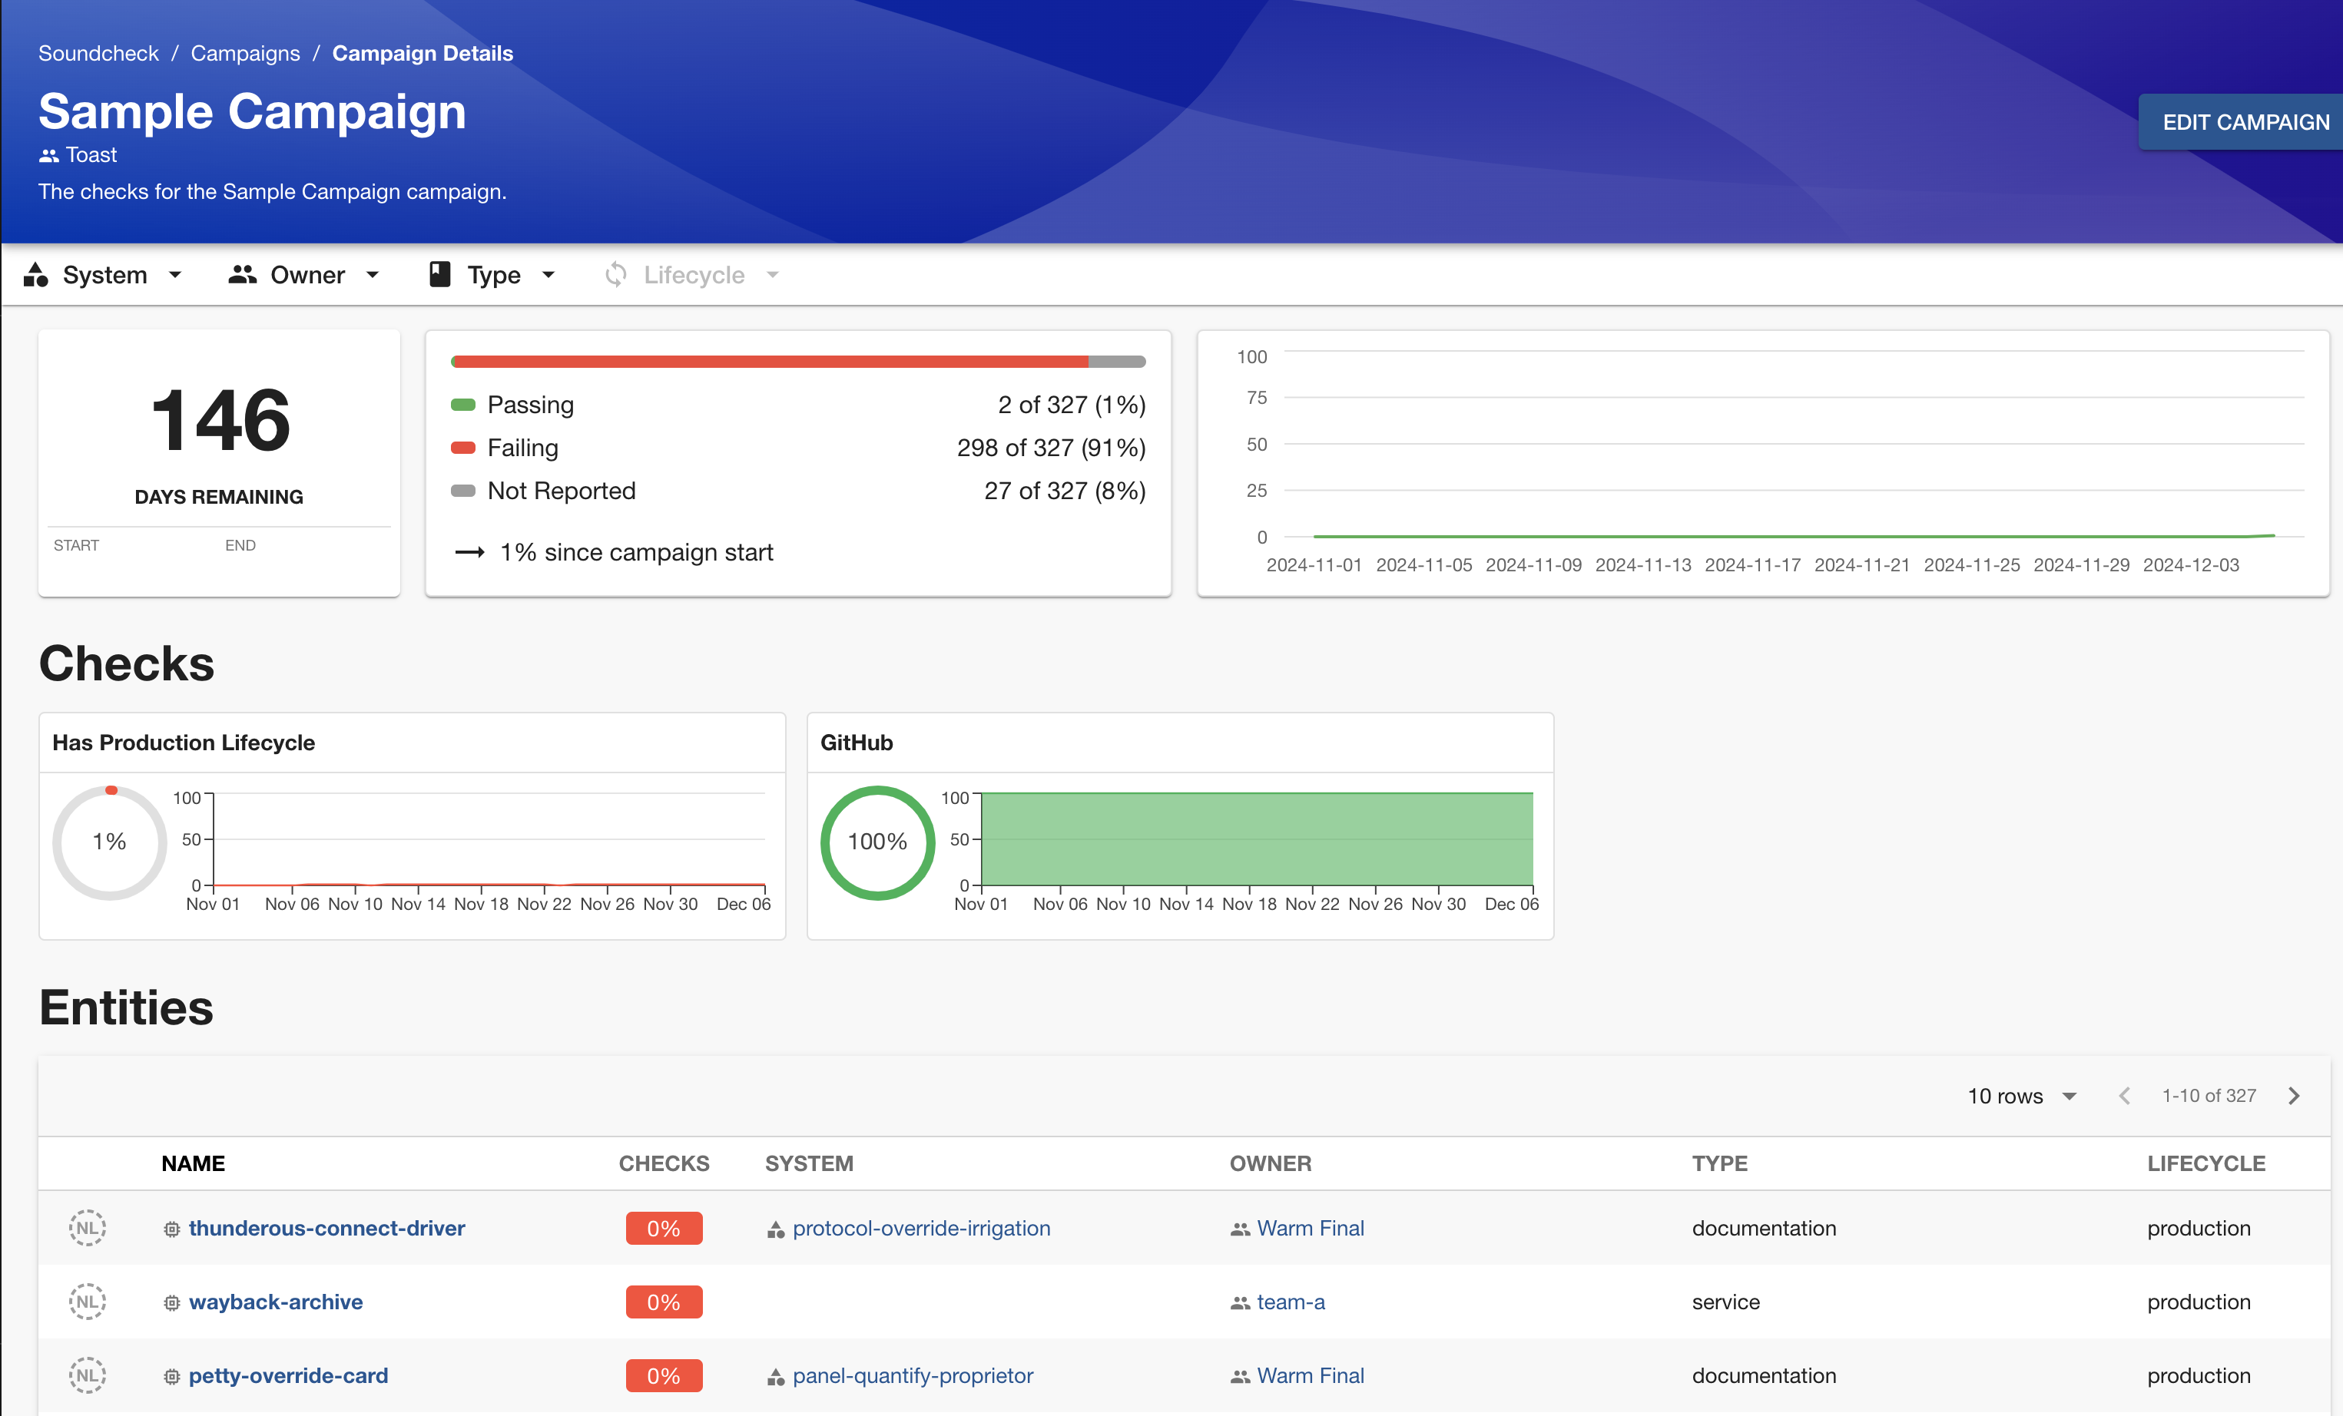This screenshot has height=1416, width=2343.
Task: Click group icon beside team-a
Action: point(1240,1303)
